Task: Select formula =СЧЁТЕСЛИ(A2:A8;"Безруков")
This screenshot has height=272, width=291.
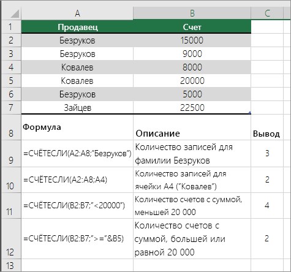Action: tap(77, 154)
